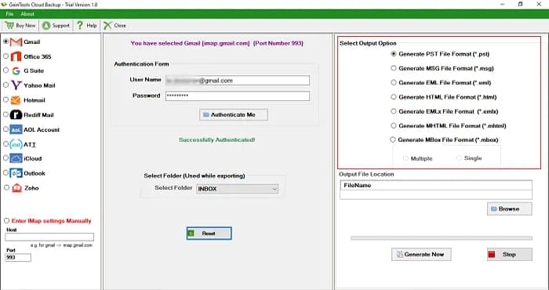Click the Host input field
The image size is (549, 290).
(49, 237)
